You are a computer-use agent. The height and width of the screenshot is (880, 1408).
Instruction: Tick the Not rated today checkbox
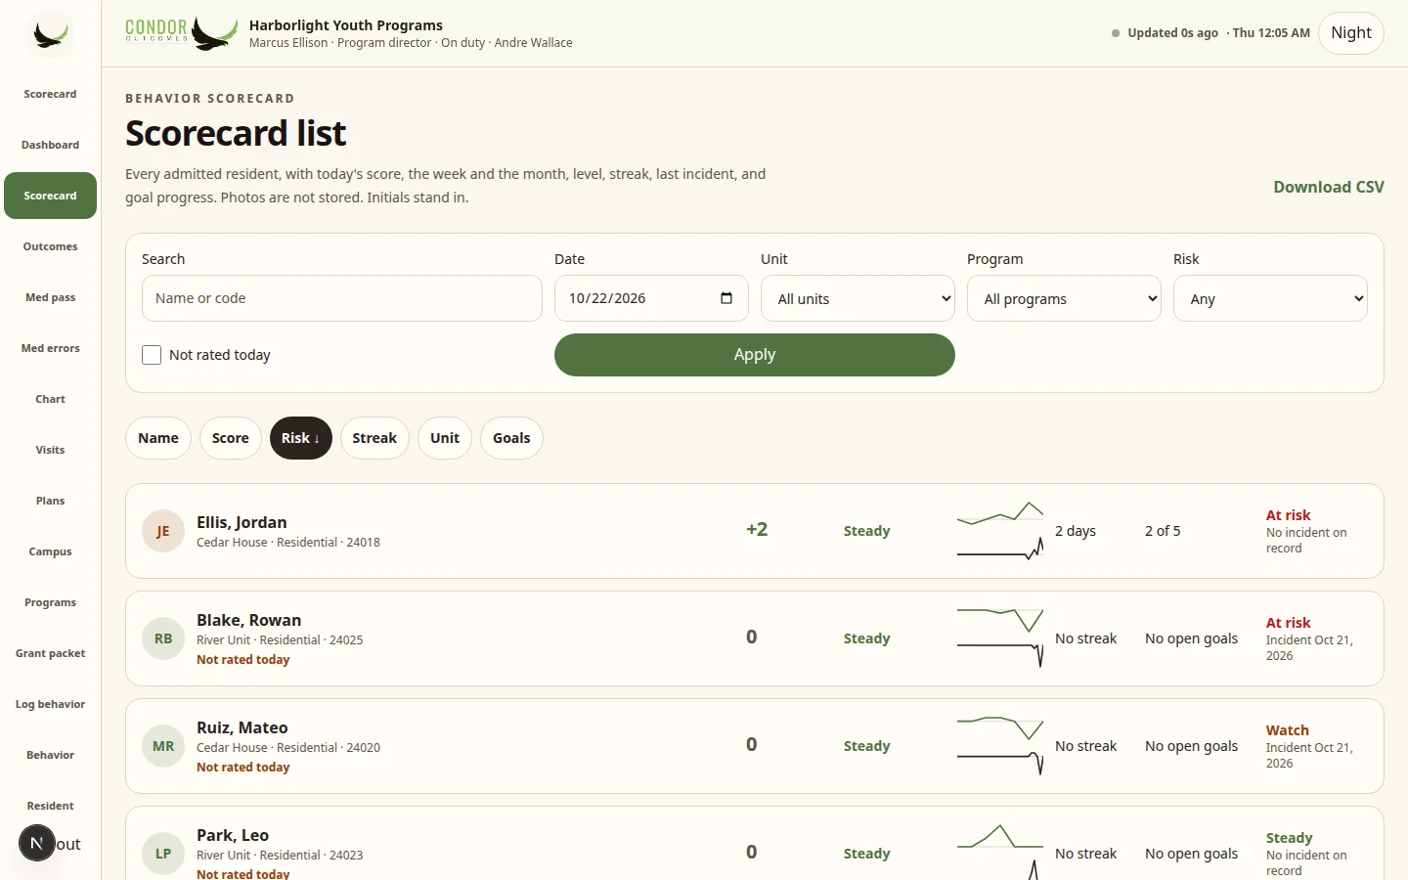(x=152, y=355)
